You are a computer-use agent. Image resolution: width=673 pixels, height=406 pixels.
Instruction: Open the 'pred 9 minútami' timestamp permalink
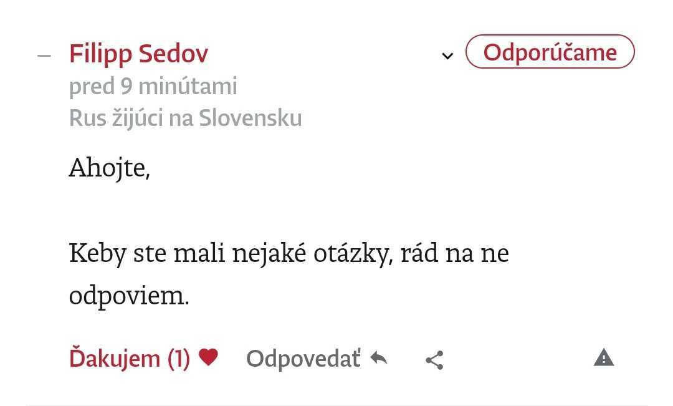[x=153, y=87]
